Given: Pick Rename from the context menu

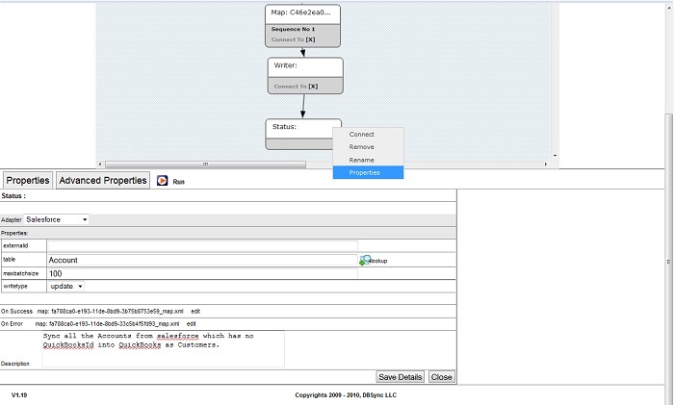Looking at the screenshot, I should click(362, 160).
